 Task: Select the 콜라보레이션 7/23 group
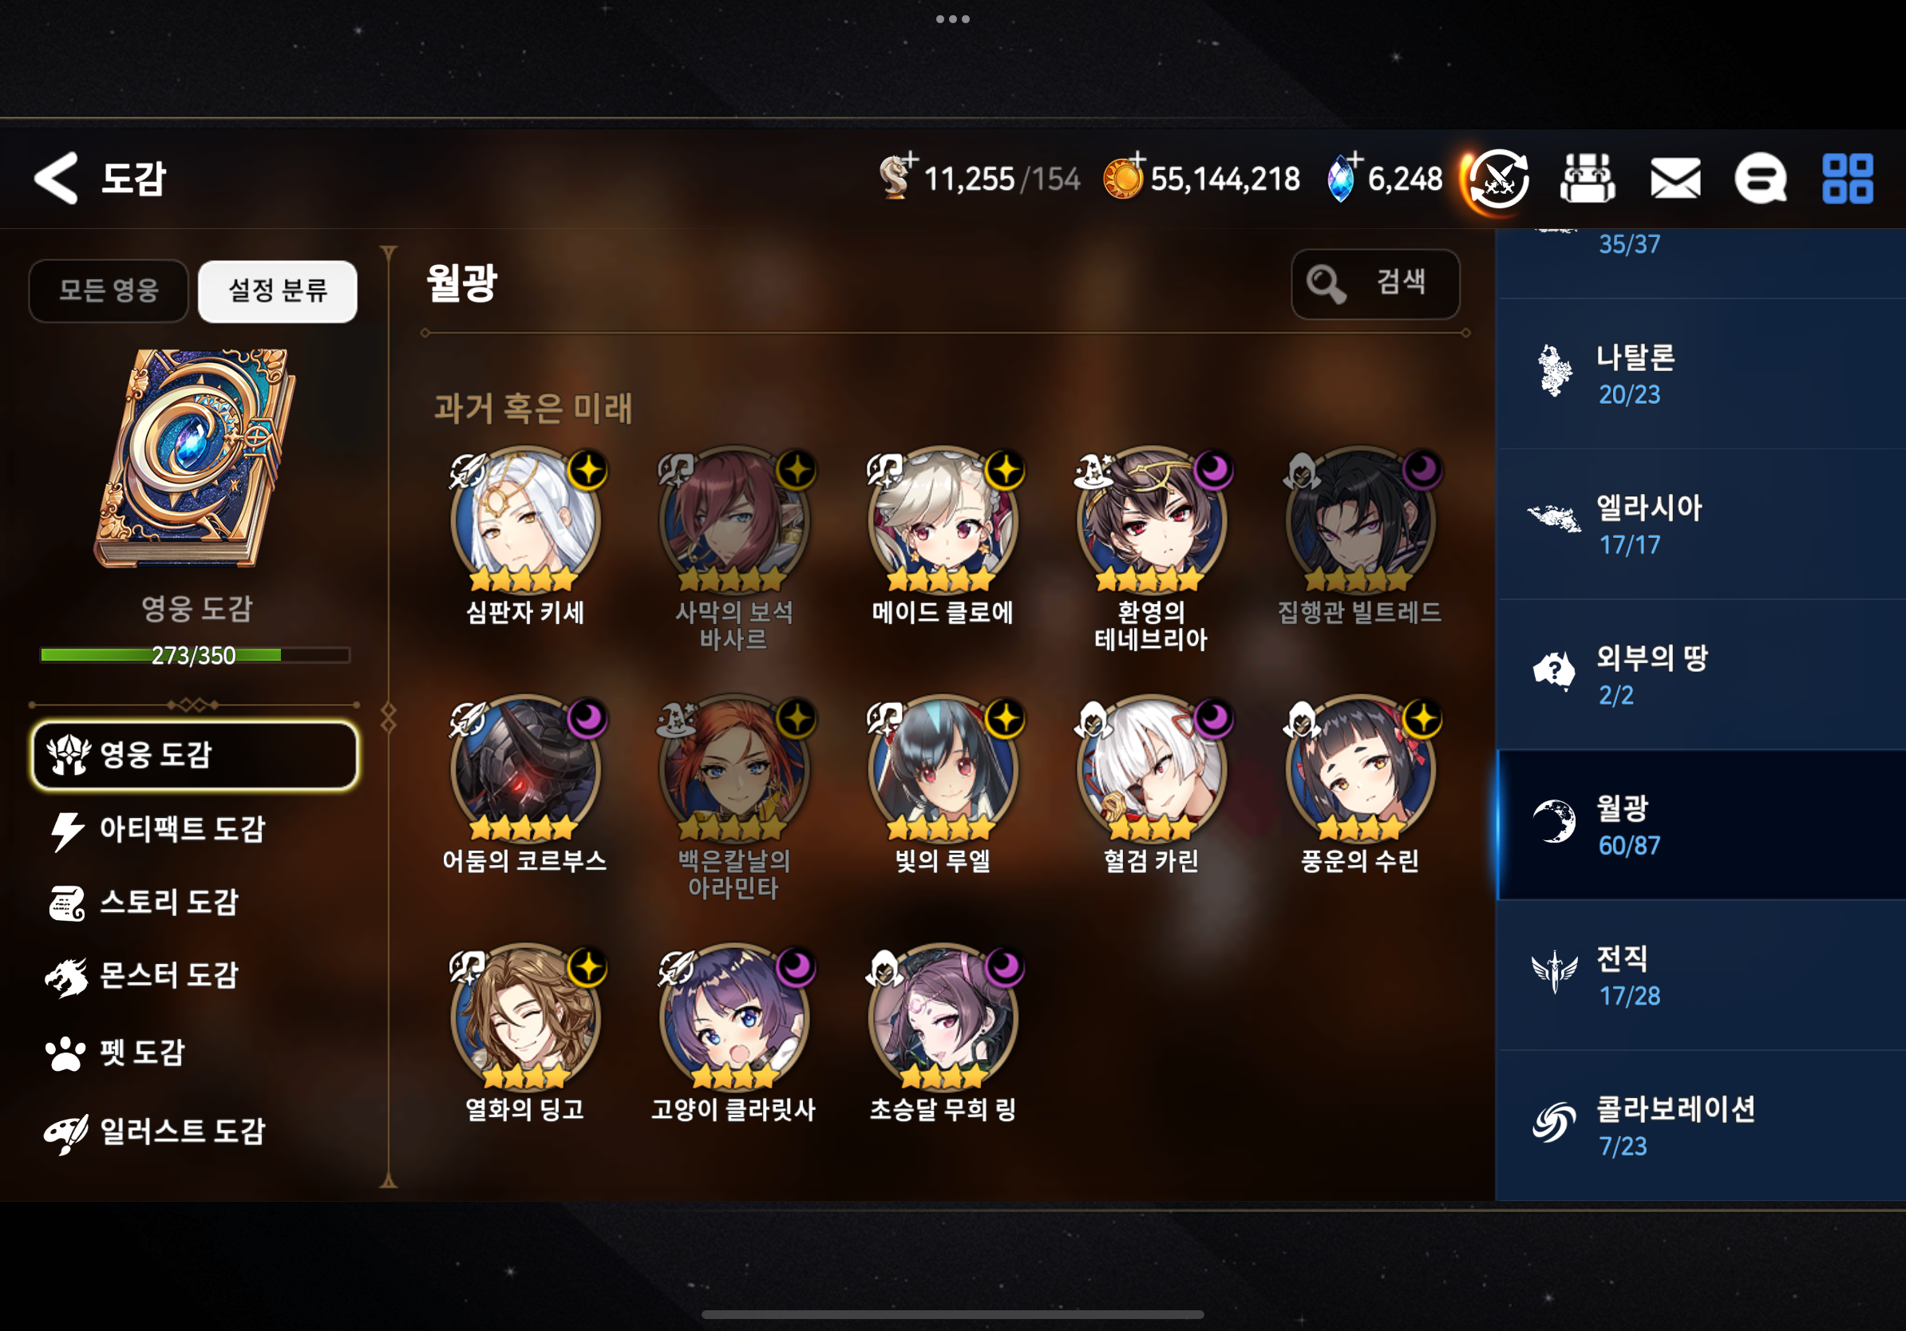coord(1700,1125)
